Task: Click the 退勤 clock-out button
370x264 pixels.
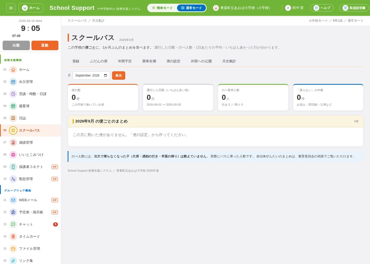Action: pos(45,45)
